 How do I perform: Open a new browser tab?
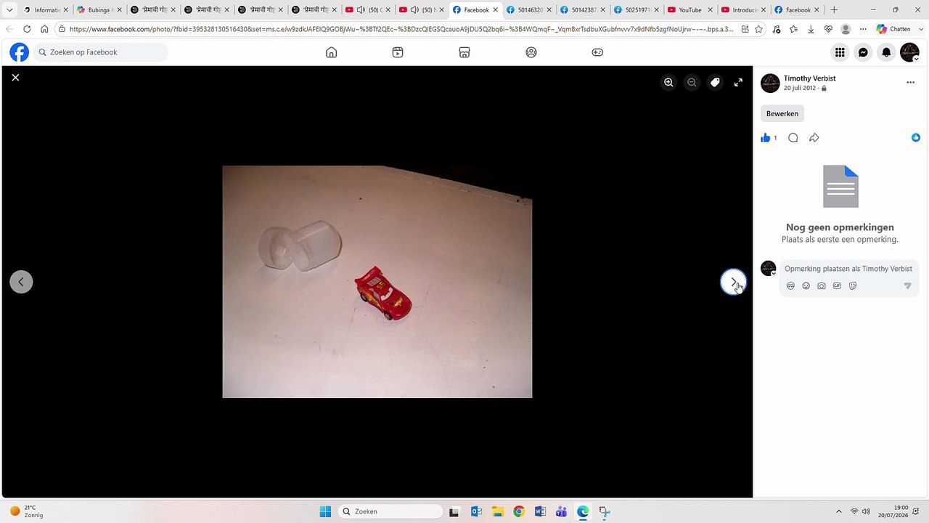pos(834,10)
